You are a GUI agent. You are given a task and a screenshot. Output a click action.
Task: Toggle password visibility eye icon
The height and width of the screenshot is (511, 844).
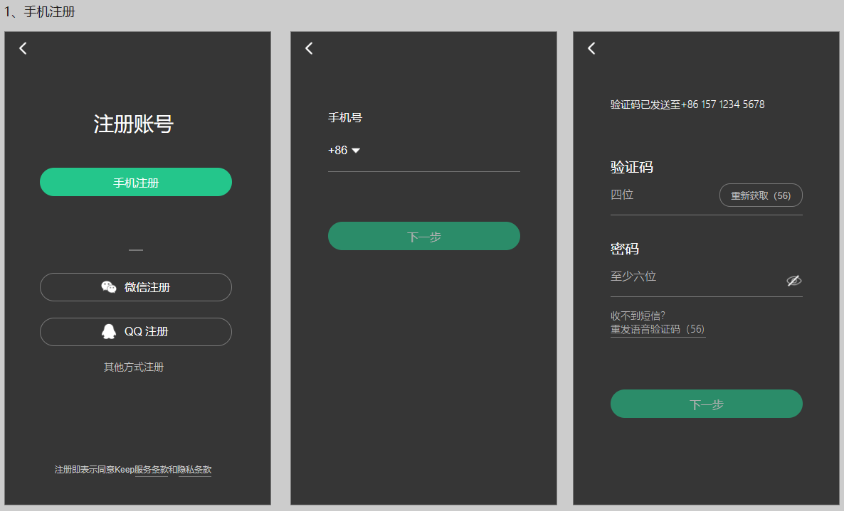click(x=793, y=281)
